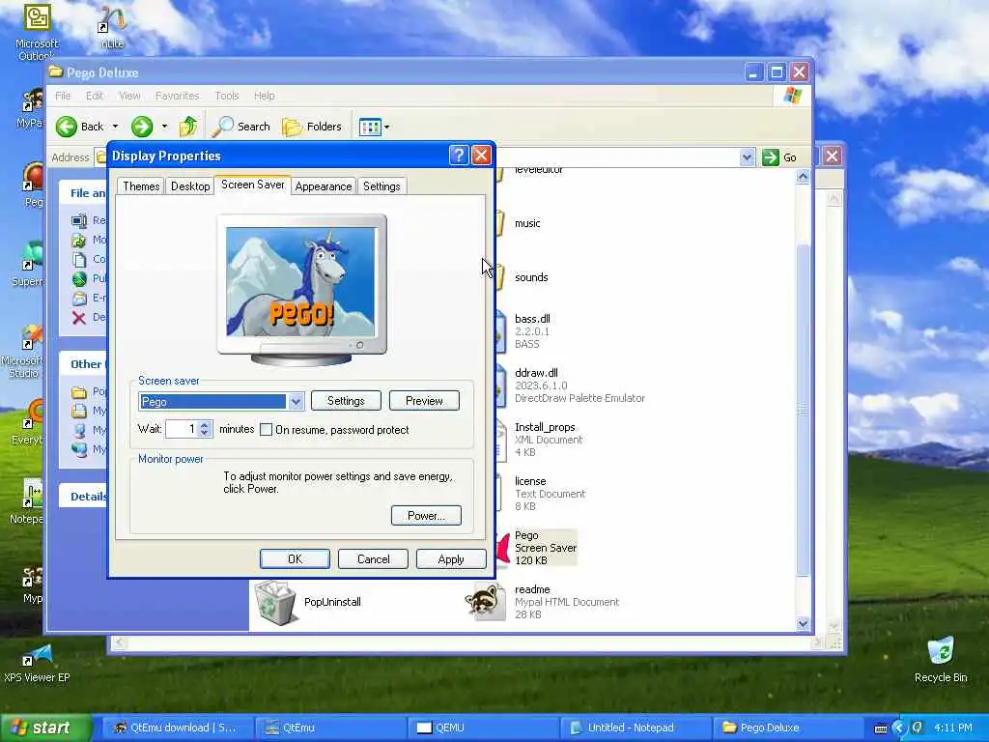989x742 pixels.
Task: Click the Search toolbar button
Action: (240, 127)
